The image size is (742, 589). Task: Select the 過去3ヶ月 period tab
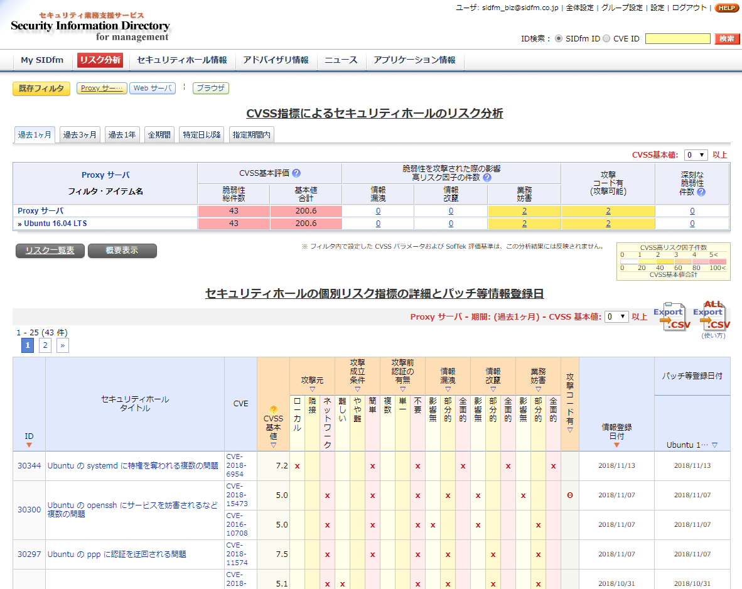80,135
